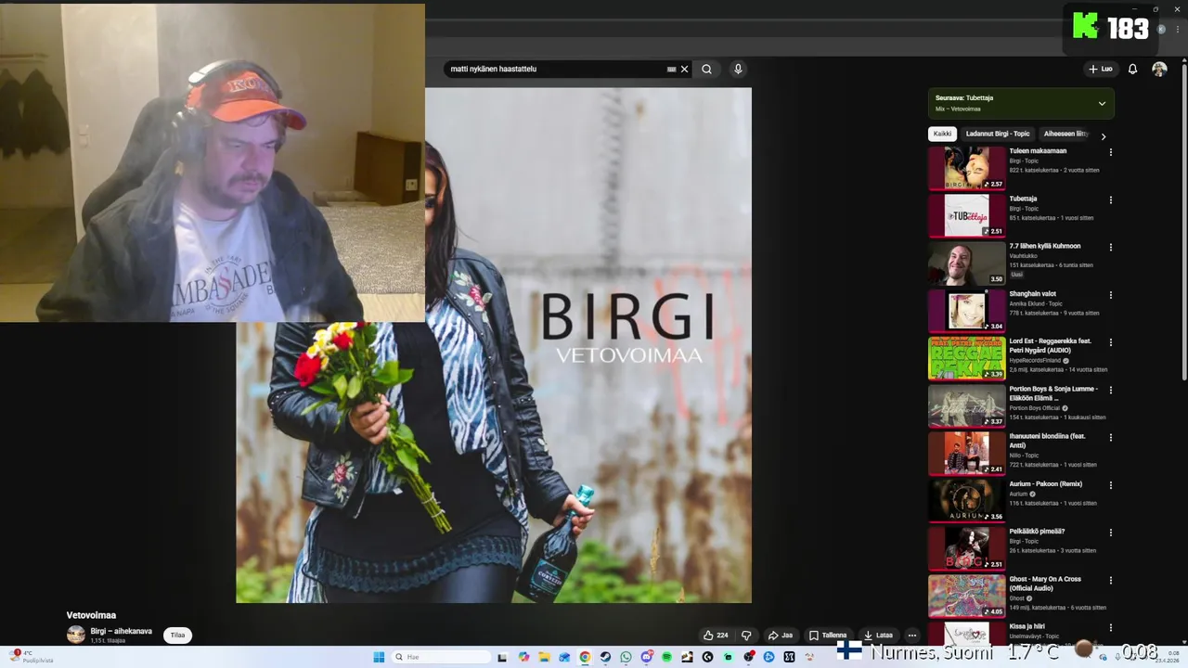This screenshot has width=1188, height=668.
Task: Play the Reggaerekka thumbnail
Action: pos(967,358)
